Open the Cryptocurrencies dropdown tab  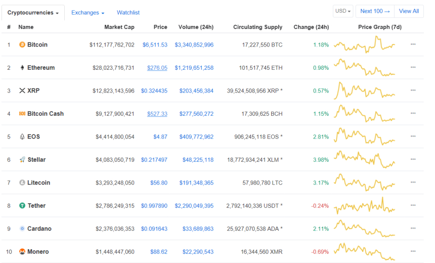tap(33, 13)
